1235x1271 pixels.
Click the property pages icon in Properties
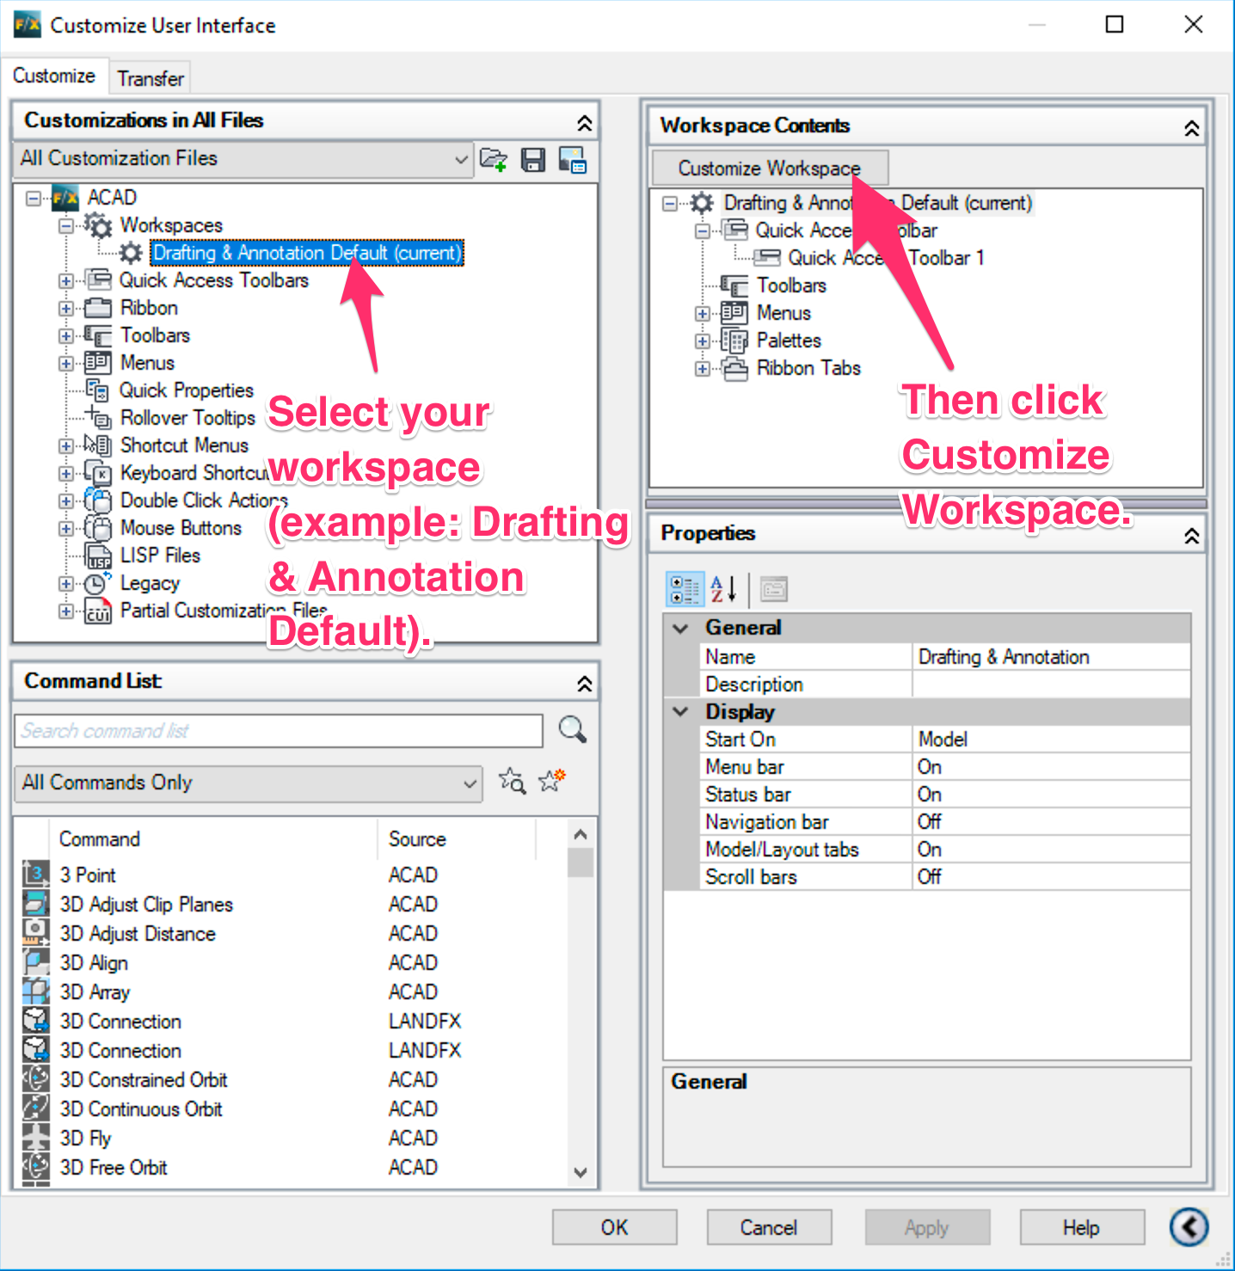[x=774, y=589]
